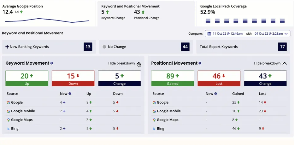Select the red Down keyword movement tile
The width and height of the screenshot is (294, 145).
(73, 78)
